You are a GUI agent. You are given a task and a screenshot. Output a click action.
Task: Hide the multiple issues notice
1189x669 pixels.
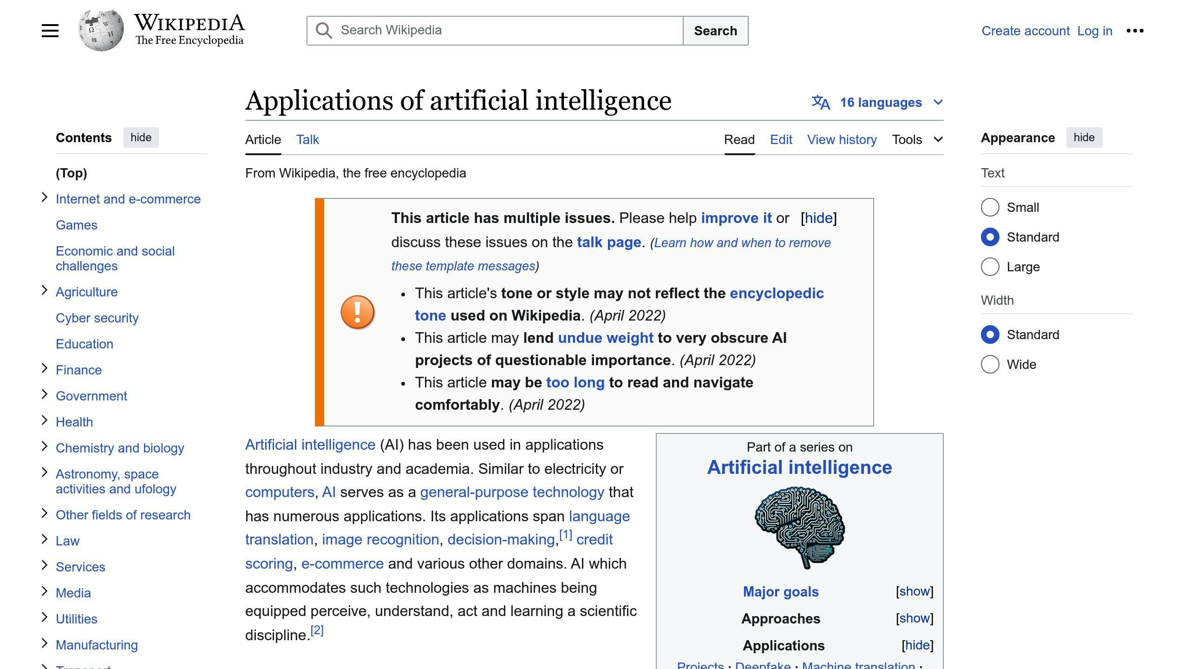coord(818,218)
